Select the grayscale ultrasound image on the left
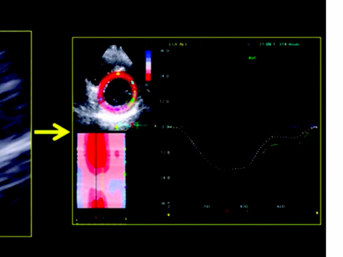Screen dimensions: 343x257 tap(15, 134)
